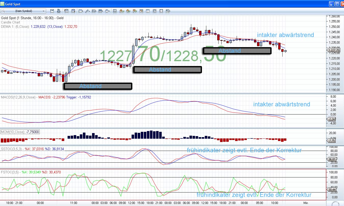Click the 'R' with checkmark toolbar icon
Screen dimensions: 344x206
(x=135, y=11)
